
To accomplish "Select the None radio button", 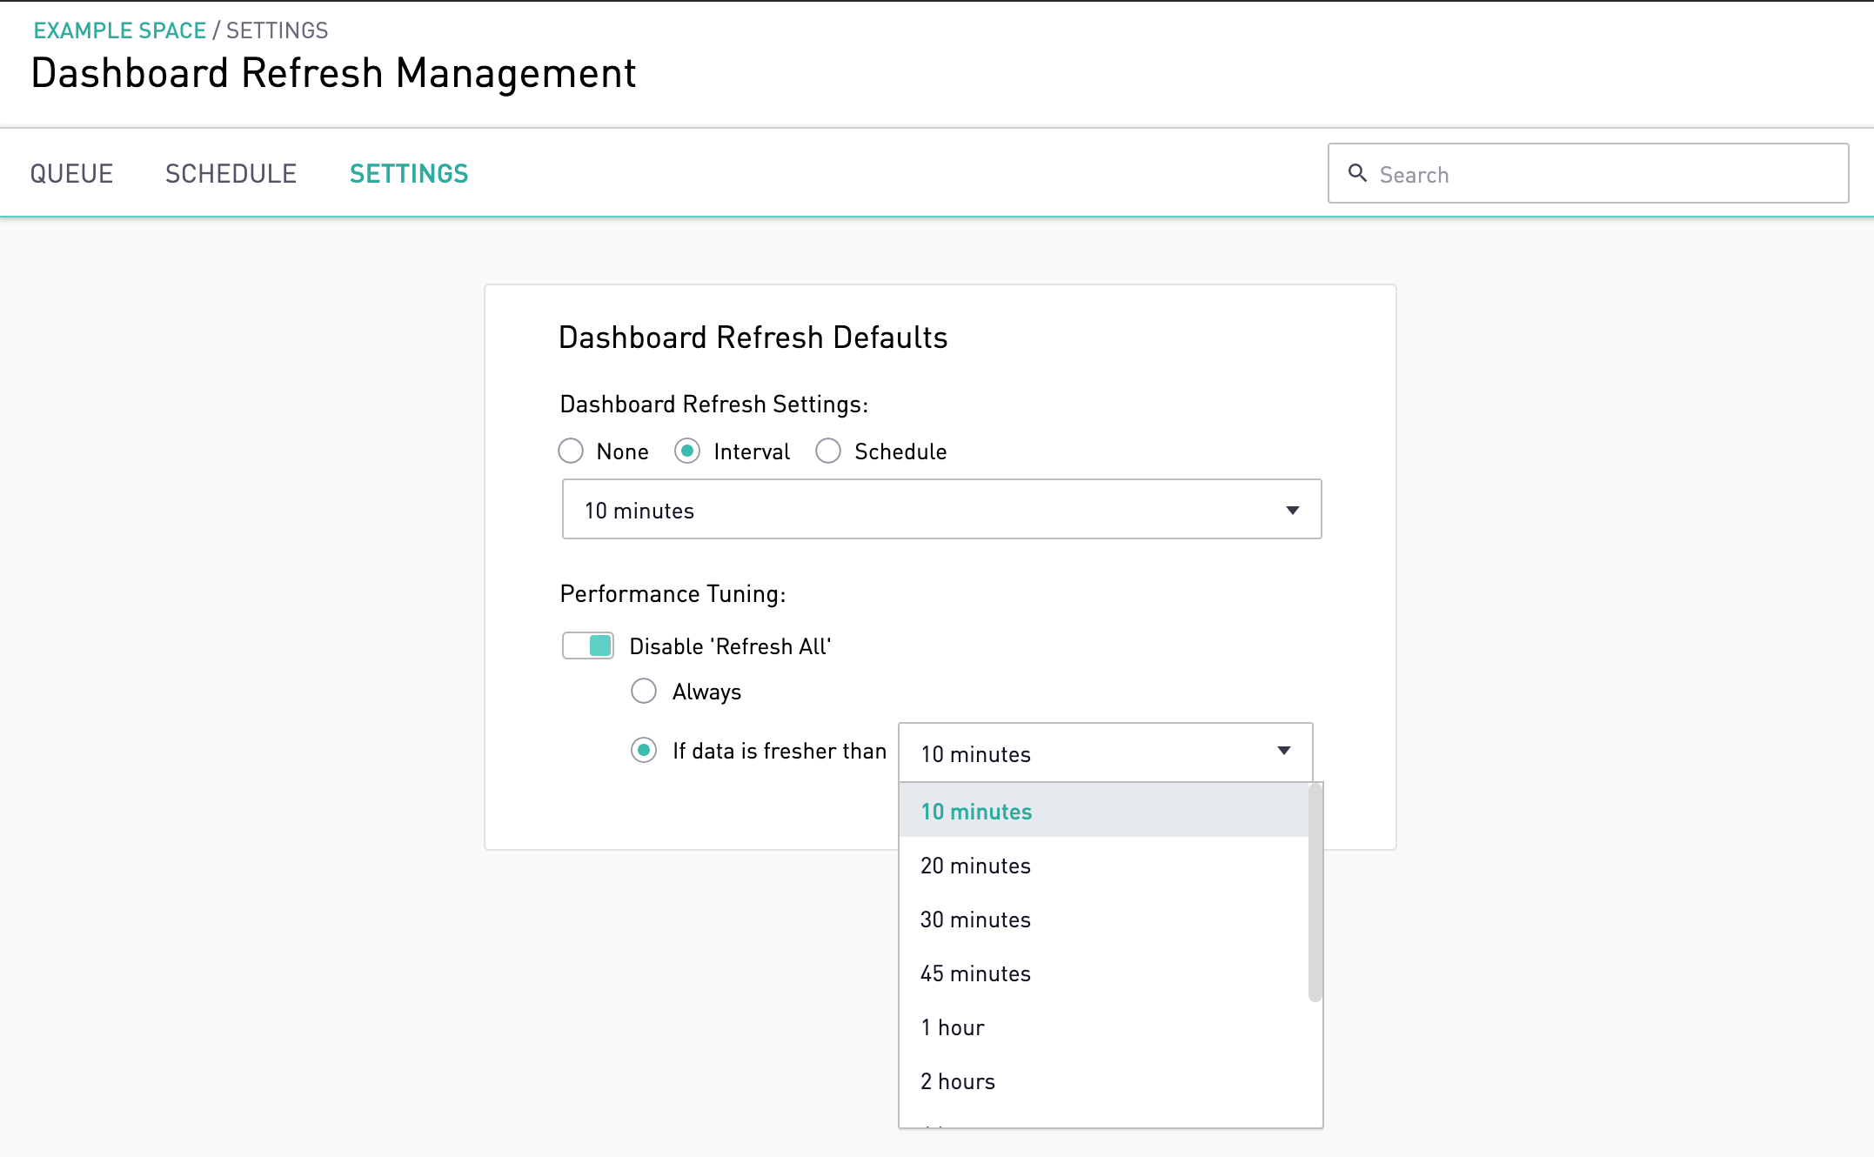I will coord(571,451).
